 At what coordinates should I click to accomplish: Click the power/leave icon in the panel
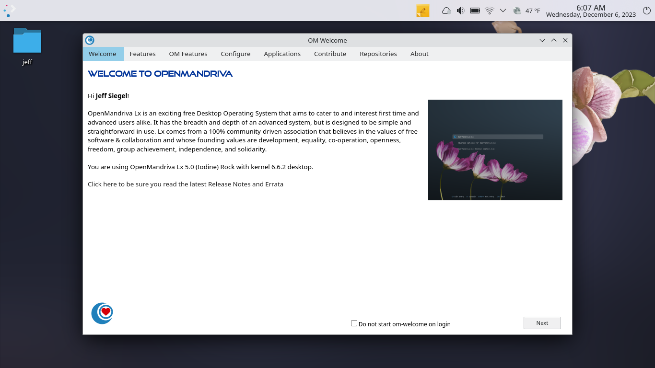(x=646, y=11)
